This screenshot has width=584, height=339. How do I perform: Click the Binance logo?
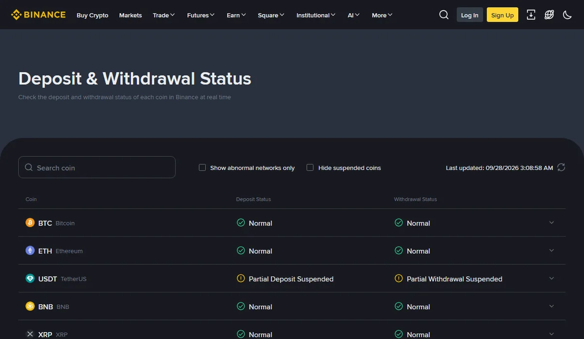click(x=38, y=15)
